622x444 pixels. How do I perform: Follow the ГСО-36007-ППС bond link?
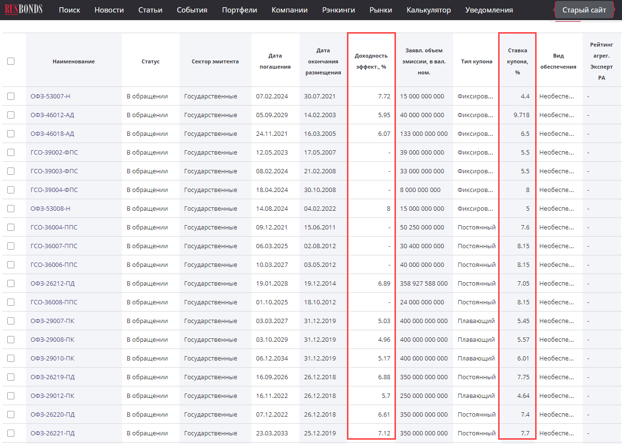pyautogui.click(x=54, y=246)
